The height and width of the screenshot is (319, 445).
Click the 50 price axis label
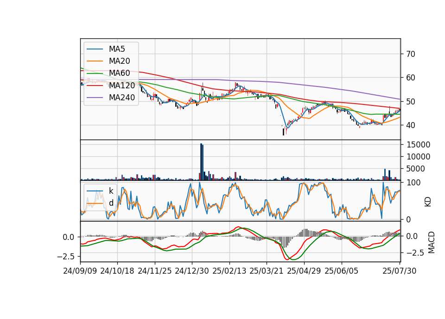tap(411, 101)
